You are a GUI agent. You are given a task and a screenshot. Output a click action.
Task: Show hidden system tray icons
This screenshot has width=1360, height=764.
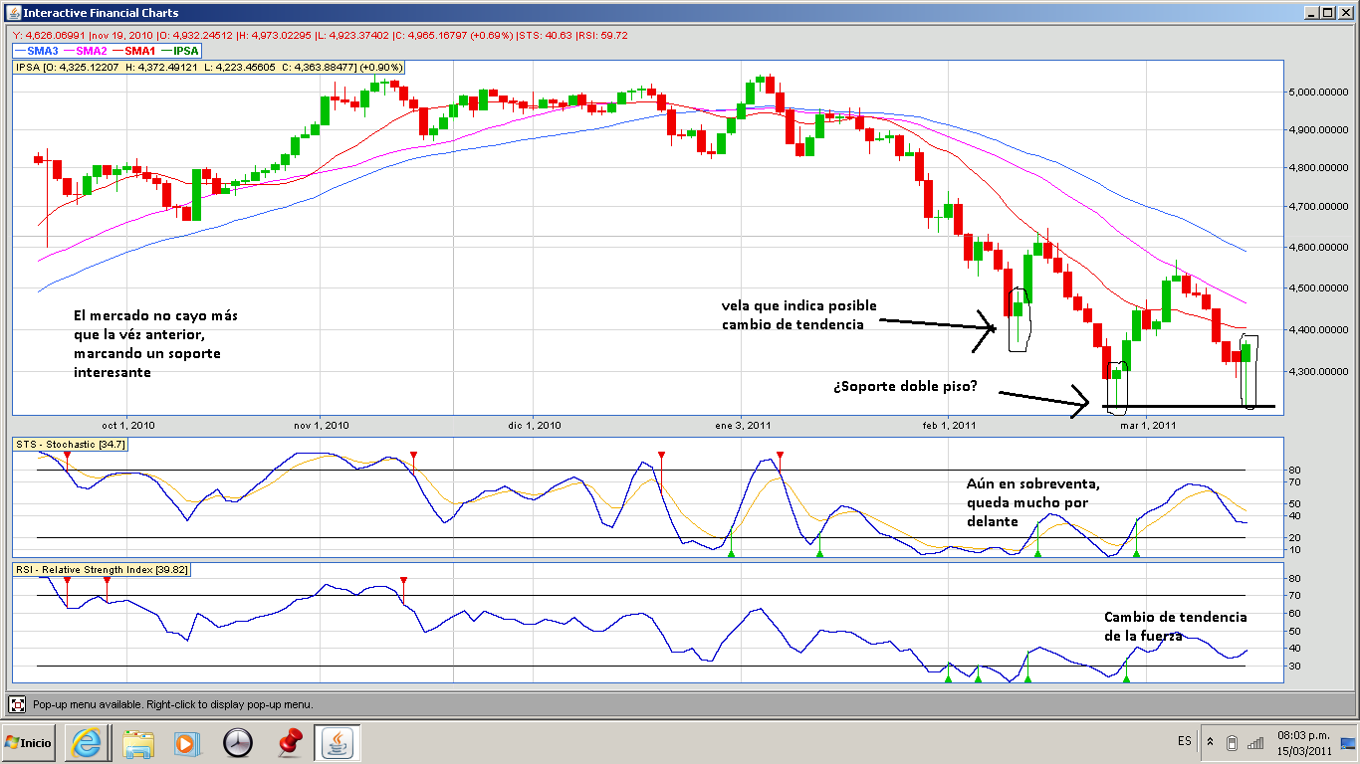click(x=1210, y=742)
